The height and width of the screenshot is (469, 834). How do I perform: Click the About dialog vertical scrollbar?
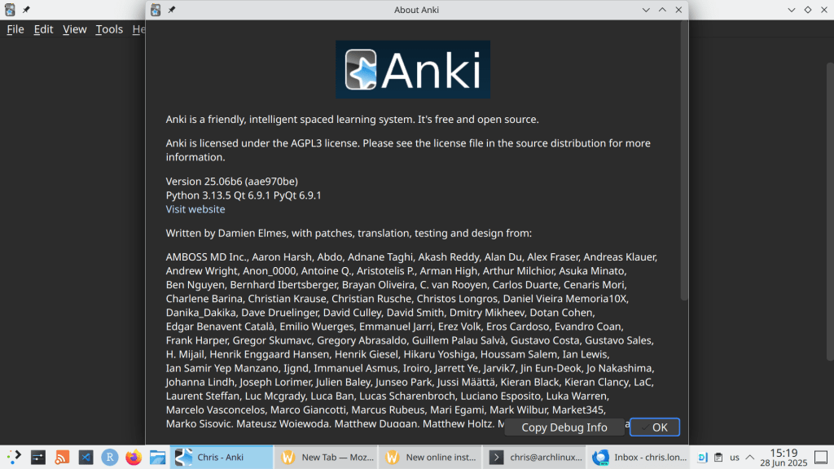coord(683,163)
